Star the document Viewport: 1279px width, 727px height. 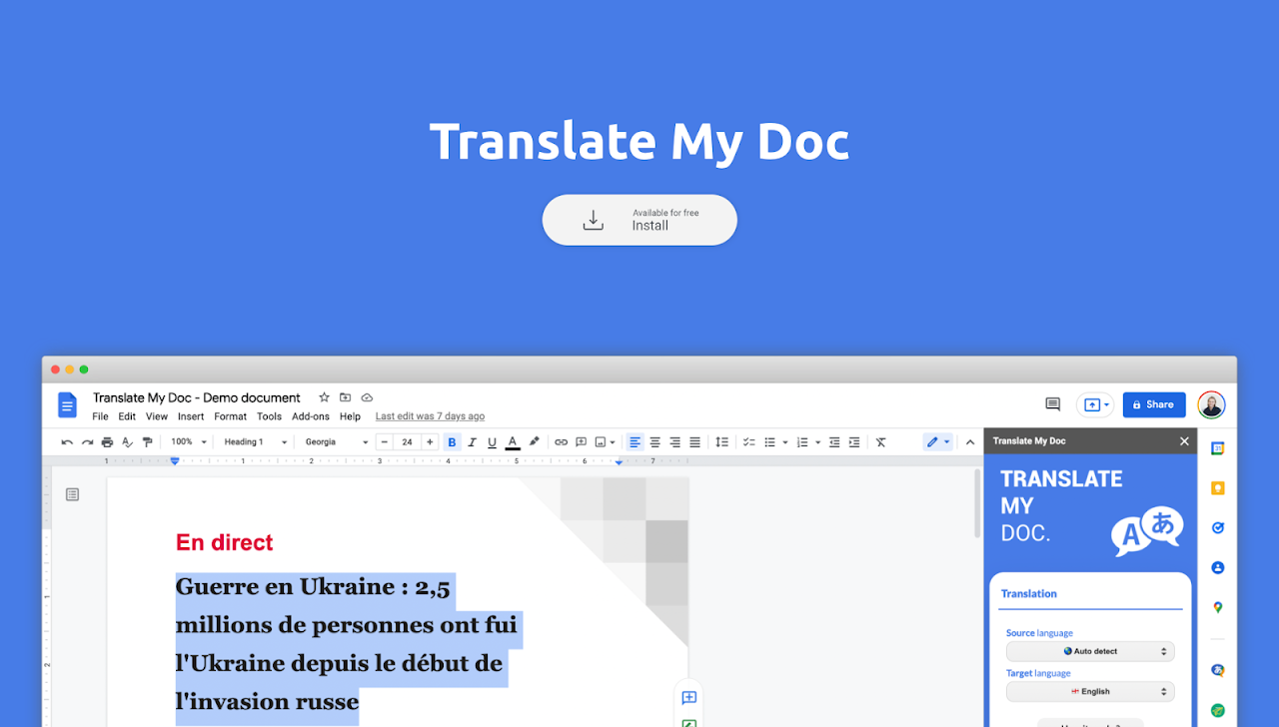324,397
